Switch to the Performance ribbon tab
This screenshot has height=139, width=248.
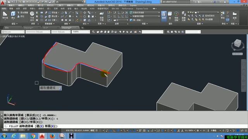click(x=127, y=8)
